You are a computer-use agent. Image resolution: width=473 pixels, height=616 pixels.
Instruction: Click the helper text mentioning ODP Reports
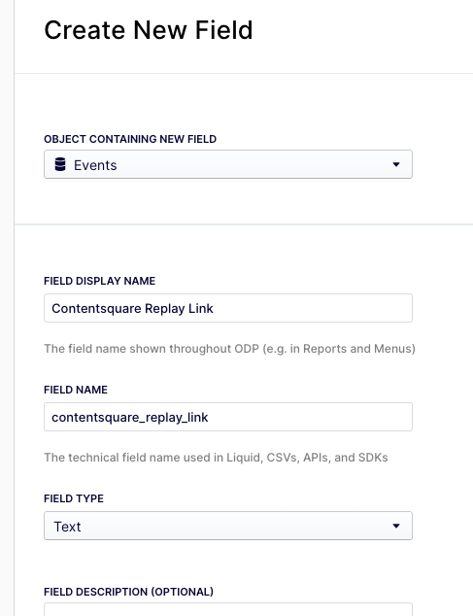point(229,349)
